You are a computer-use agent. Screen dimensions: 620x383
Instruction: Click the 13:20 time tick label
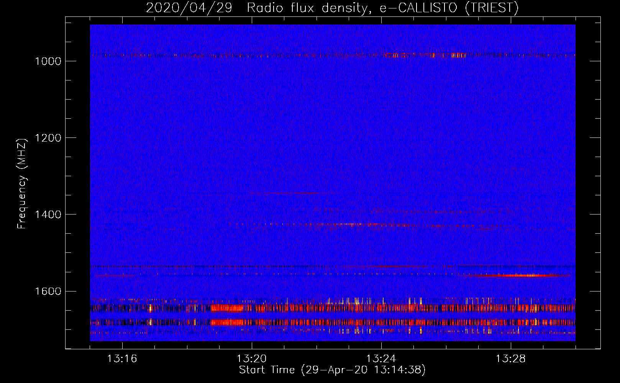point(252,359)
